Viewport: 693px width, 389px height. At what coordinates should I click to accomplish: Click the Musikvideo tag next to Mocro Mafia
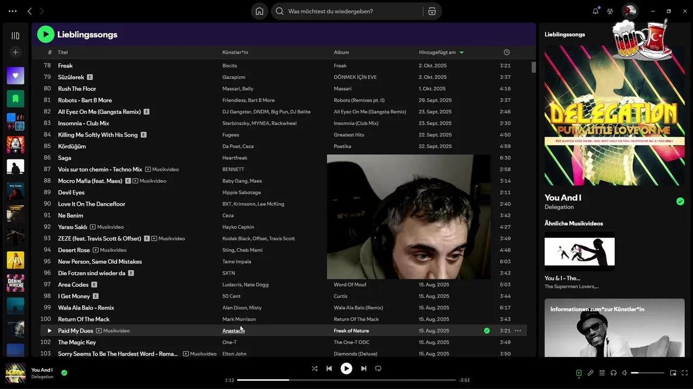[x=149, y=181]
